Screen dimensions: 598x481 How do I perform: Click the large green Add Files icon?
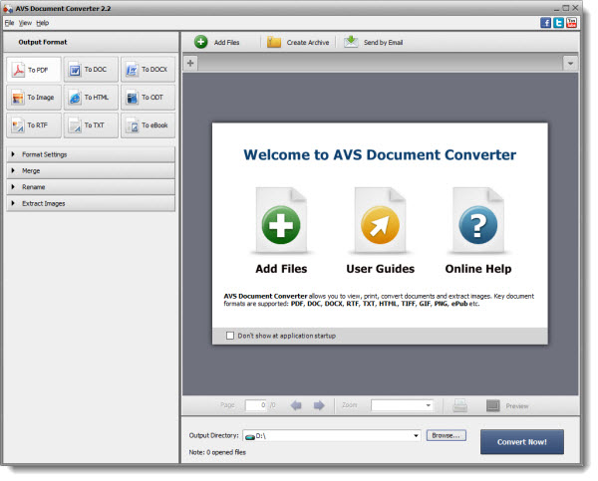(x=281, y=222)
